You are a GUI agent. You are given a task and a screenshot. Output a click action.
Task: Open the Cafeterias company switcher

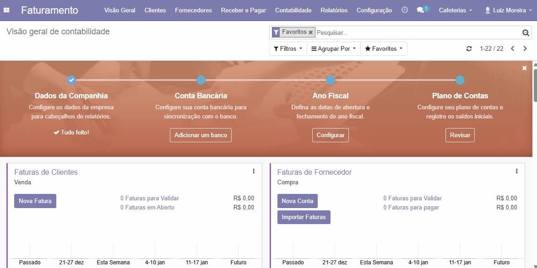pyautogui.click(x=455, y=10)
